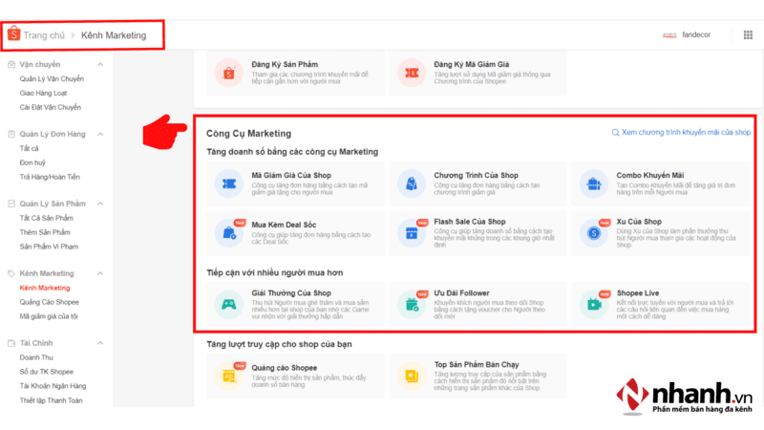The image size is (764, 430).
Task: Click Xem chương trình khuyến mãi của shop link
Action: click(x=680, y=133)
